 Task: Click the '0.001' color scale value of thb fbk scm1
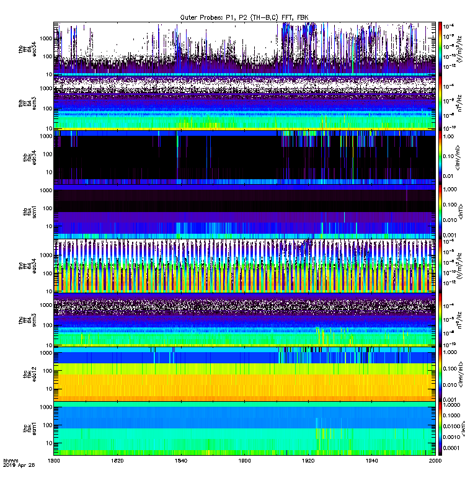[450, 236]
